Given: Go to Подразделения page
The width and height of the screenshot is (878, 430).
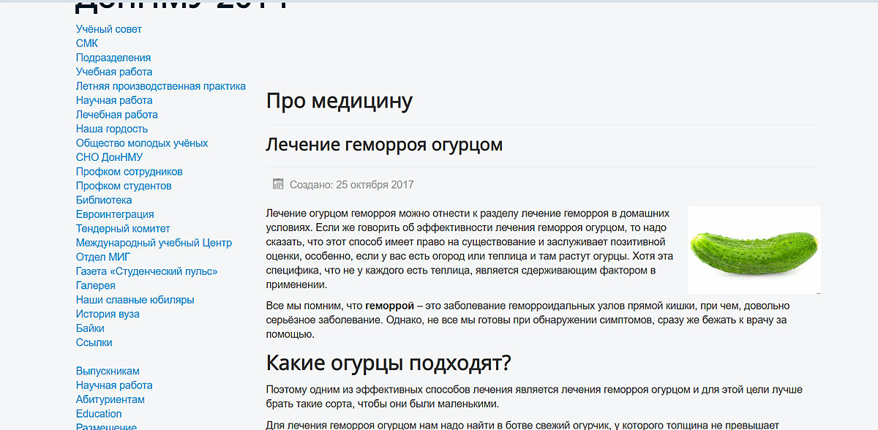Looking at the screenshot, I should tap(113, 58).
